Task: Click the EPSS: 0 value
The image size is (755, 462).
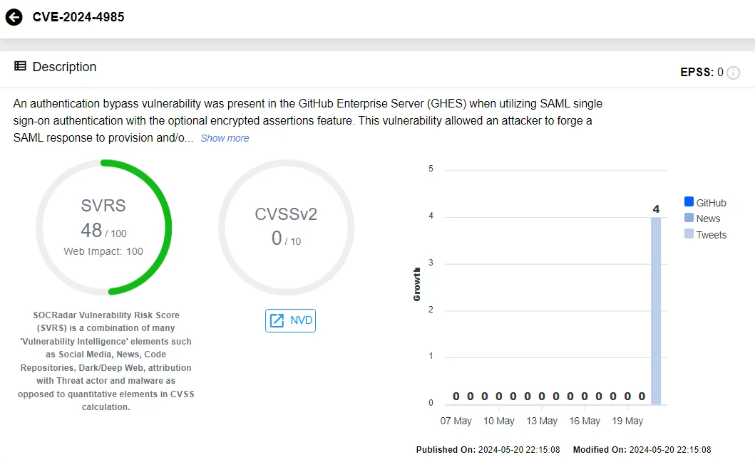Action: 702,73
